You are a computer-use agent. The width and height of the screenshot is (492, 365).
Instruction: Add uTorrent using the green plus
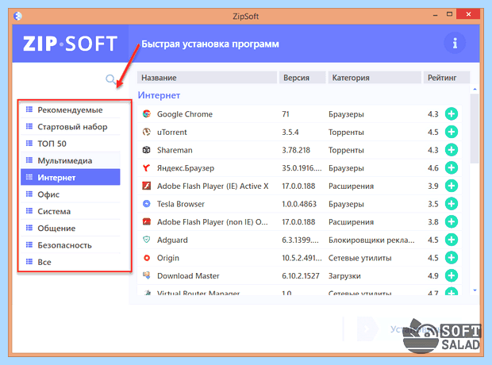pos(452,132)
